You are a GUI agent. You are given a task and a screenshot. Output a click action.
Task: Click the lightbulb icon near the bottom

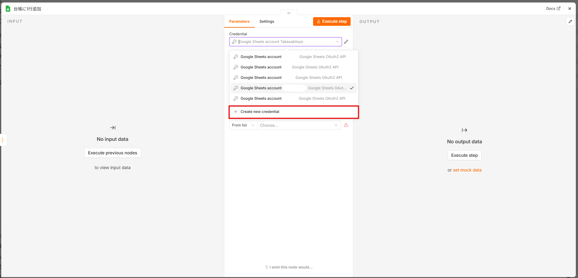tap(267, 267)
